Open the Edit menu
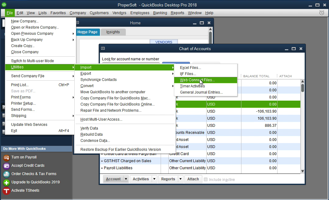 (20, 13)
